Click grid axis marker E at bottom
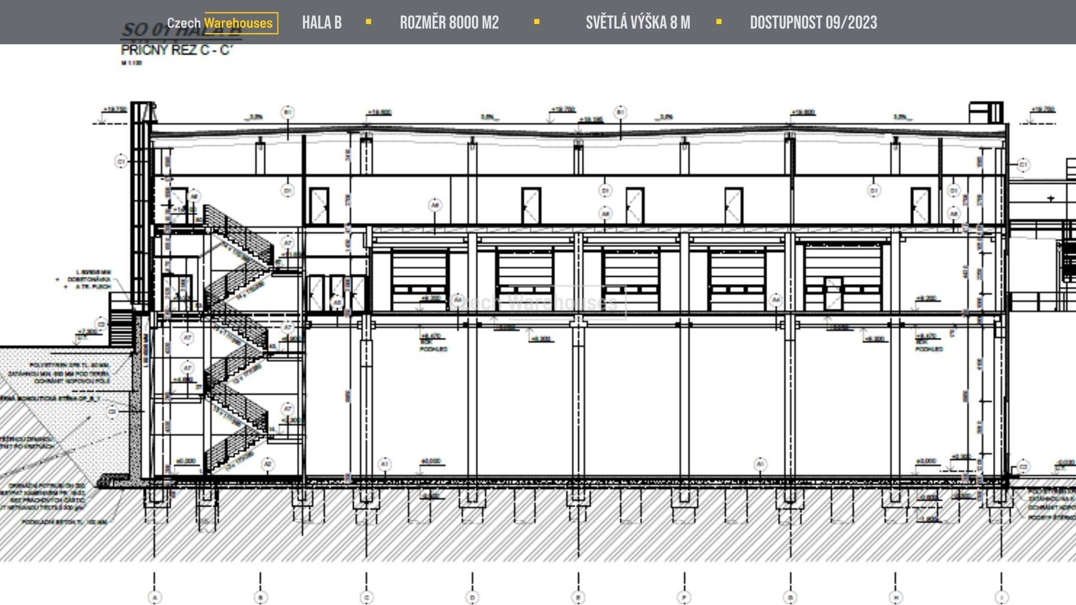Image resolution: width=1076 pixels, height=605 pixels. pyautogui.click(x=578, y=598)
